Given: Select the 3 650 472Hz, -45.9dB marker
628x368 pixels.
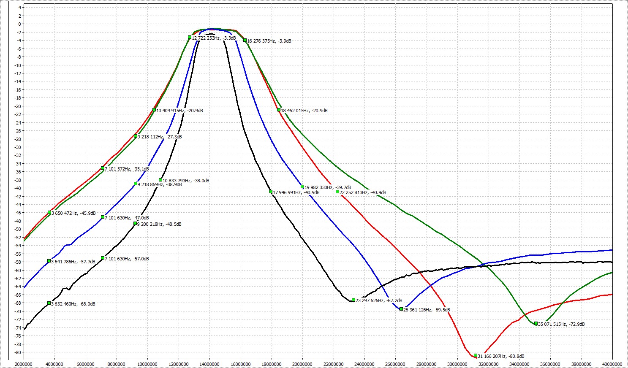Looking at the screenshot, I should coord(49,213).
